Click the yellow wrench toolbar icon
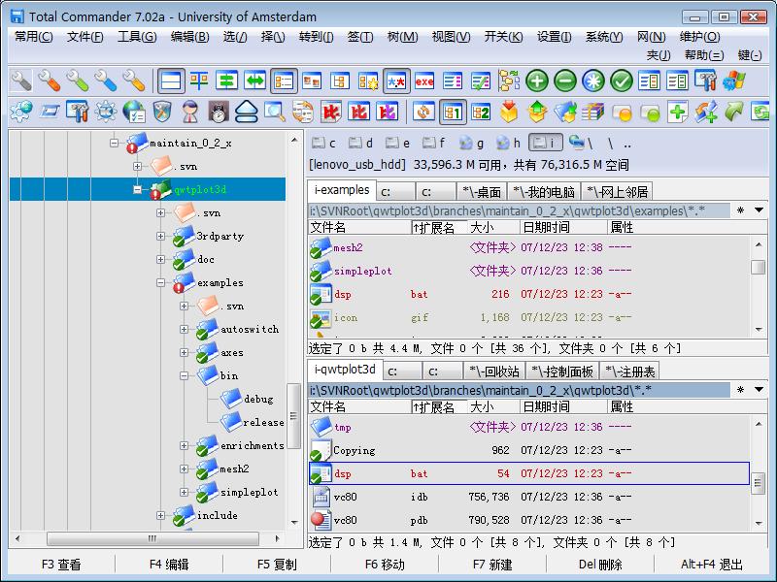The image size is (777, 582). pyautogui.click(x=134, y=81)
